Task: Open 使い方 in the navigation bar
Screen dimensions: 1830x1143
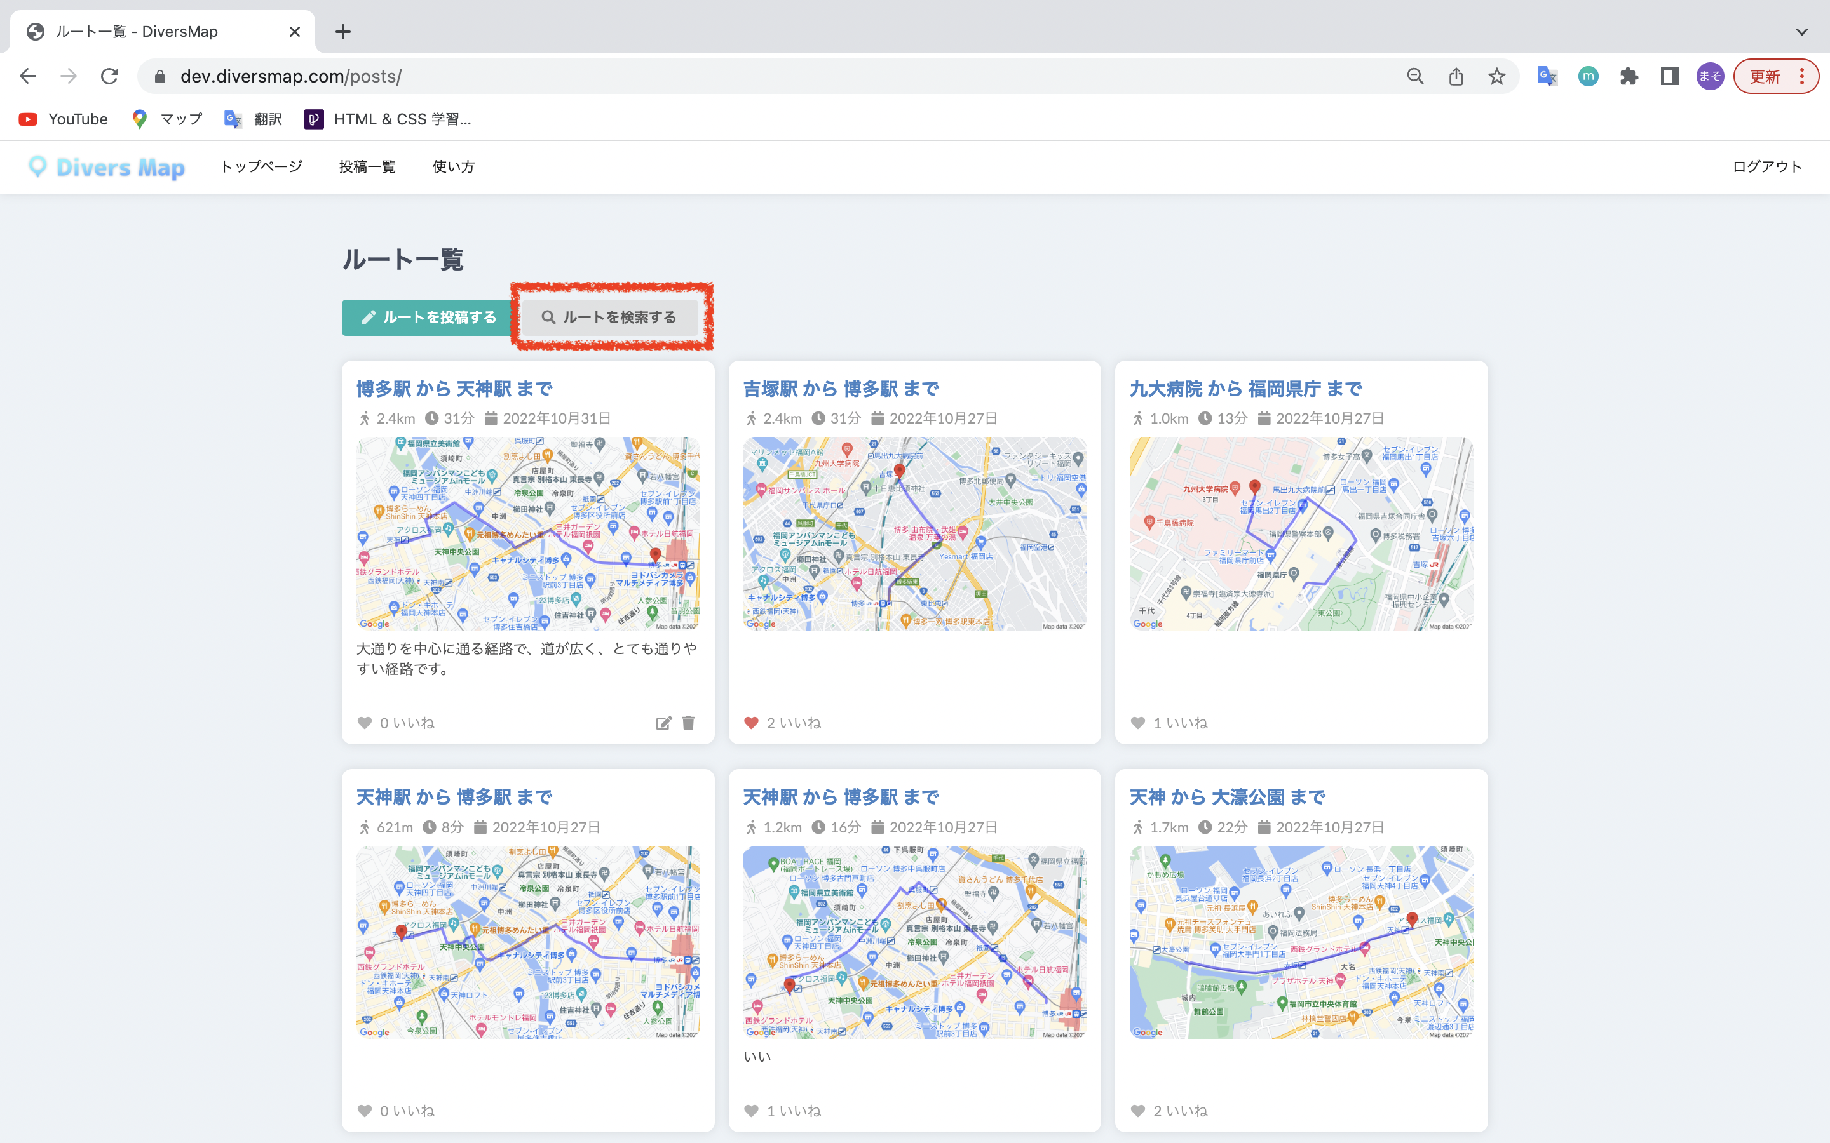Action: coord(453,166)
